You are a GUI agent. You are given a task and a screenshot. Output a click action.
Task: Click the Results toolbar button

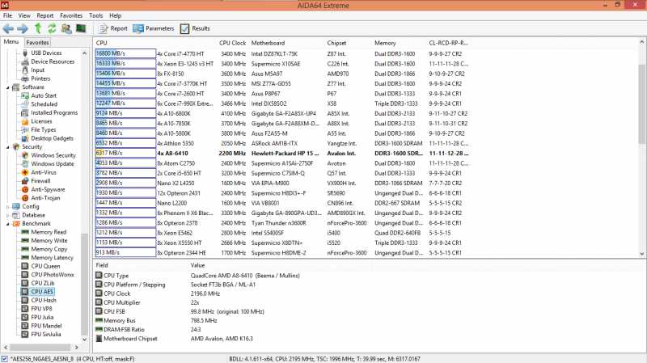click(195, 28)
